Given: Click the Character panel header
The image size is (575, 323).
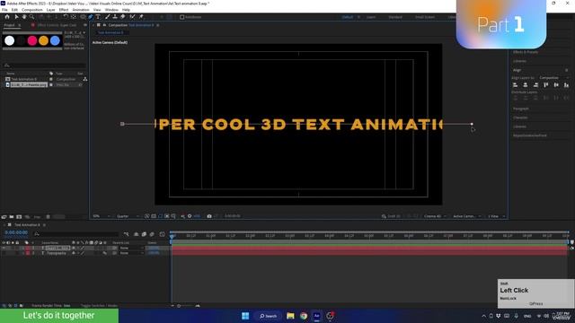Looking at the screenshot, I should click(520, 118).
